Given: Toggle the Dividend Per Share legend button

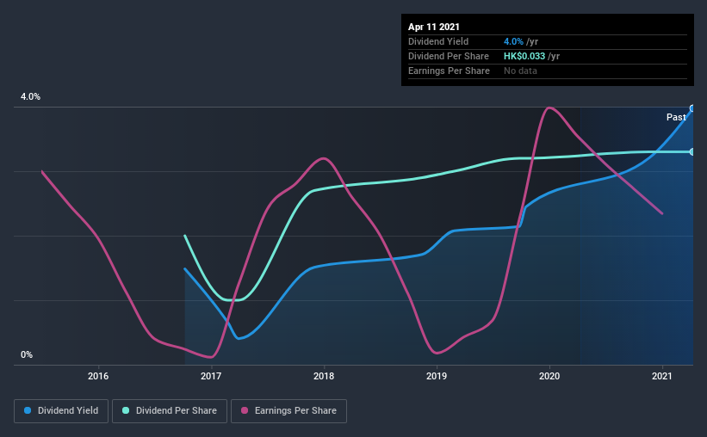Looking at the screenshot, I should (170, 411).
